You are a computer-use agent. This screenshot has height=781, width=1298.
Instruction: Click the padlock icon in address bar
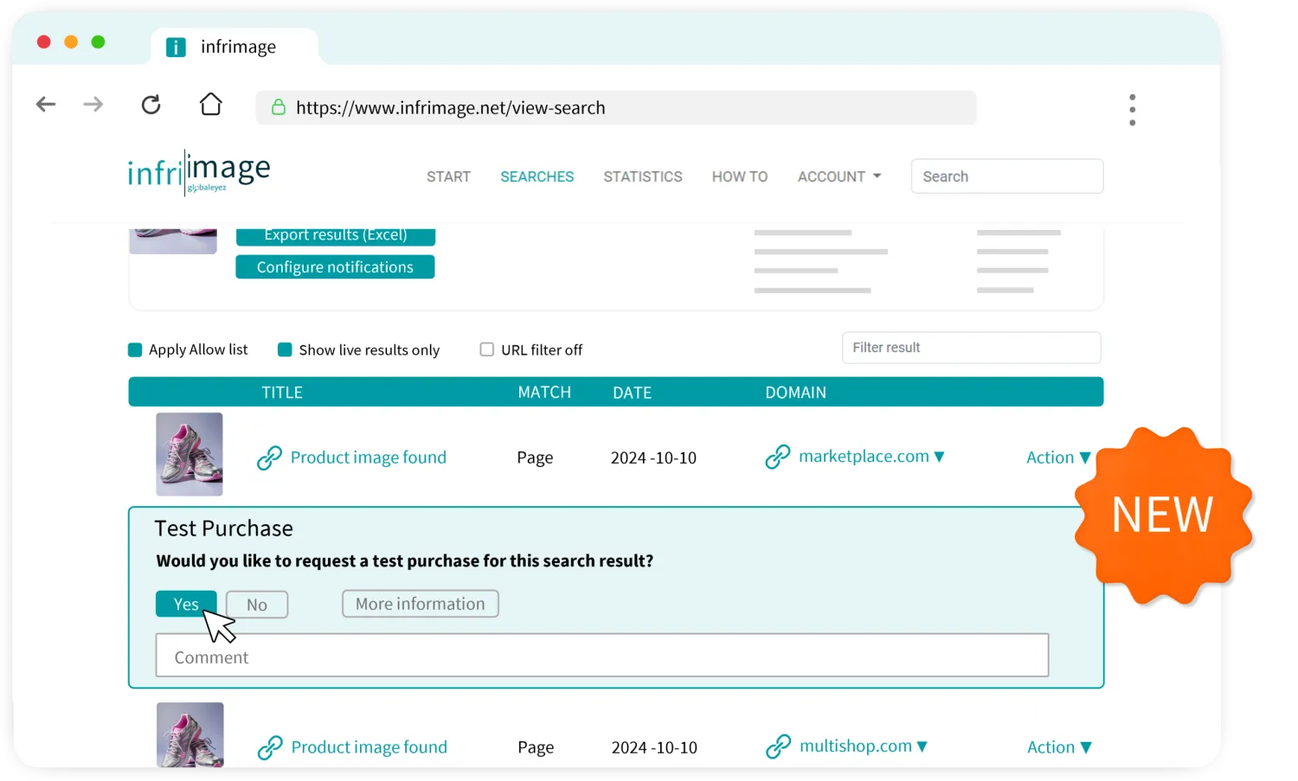(279, 107)
